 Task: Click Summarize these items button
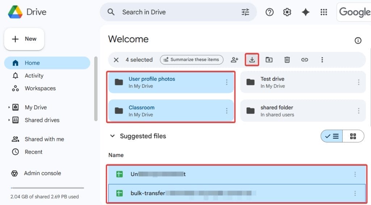tap(191, 60)
